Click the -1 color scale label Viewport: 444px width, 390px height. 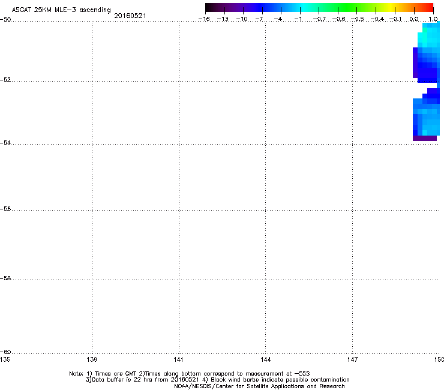click(x=298, y=19)
